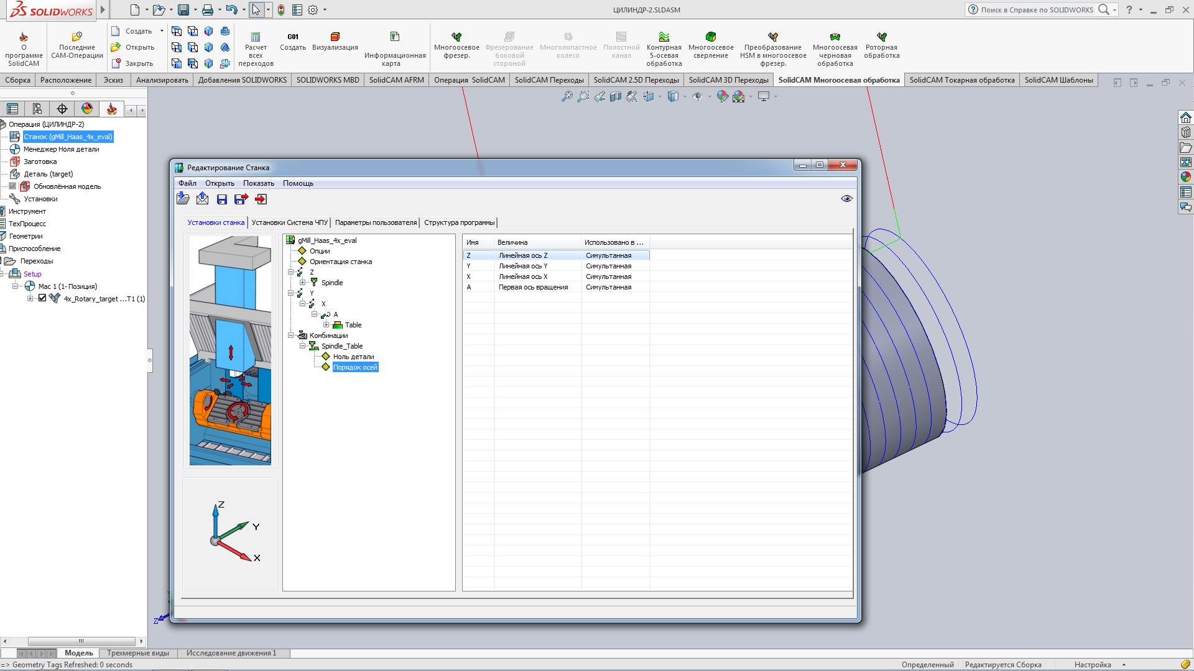This screenshot has height=671, width=1194.
Task: Open the SolidCAM manager panel tab icon
Action: [112, 109]
